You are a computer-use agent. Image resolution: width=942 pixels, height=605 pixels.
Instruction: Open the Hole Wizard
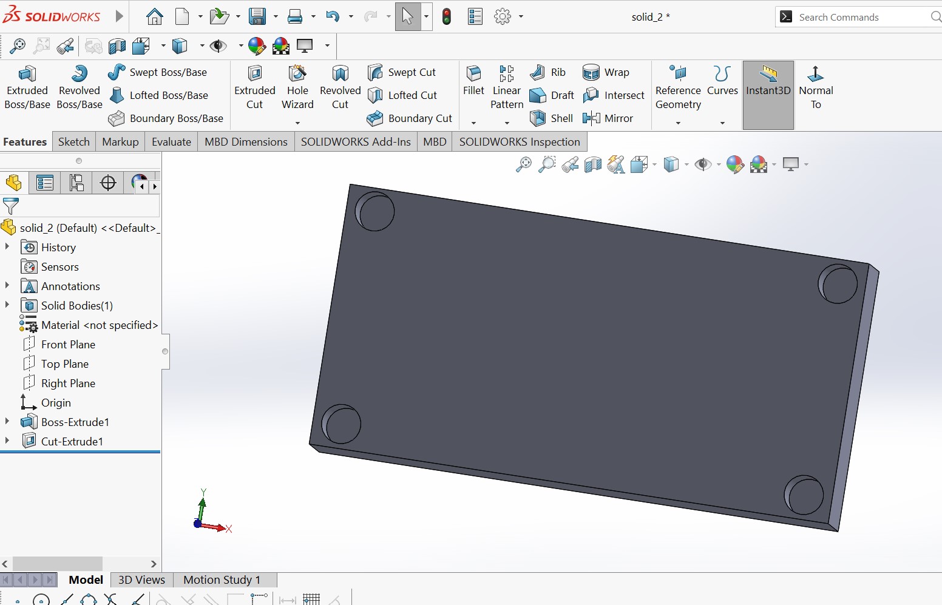[297, 88]
